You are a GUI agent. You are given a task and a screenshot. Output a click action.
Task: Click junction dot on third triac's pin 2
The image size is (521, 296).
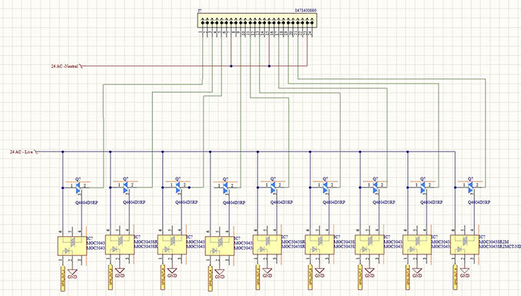(189, 188)
